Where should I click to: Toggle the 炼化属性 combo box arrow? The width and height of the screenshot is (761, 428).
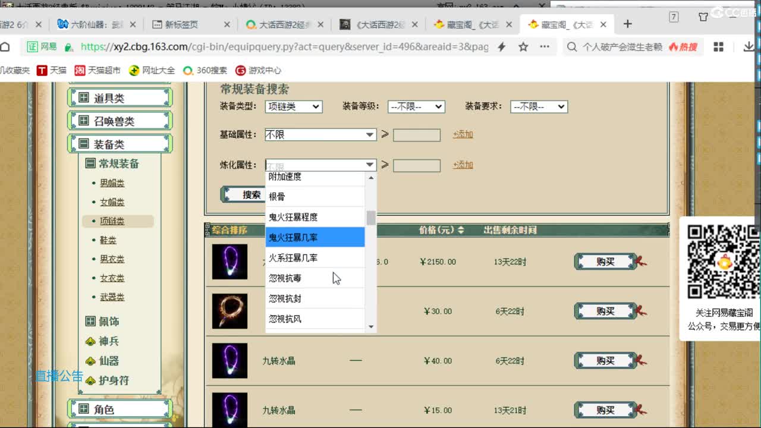[x=370, y=165]
